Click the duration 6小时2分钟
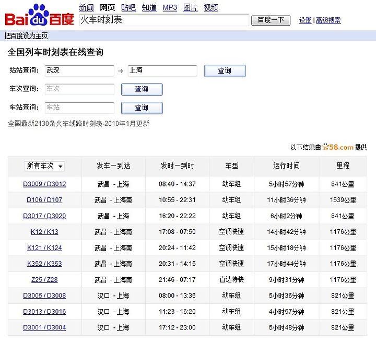Viewport: 376px width, 343px height. coord(286,216)
